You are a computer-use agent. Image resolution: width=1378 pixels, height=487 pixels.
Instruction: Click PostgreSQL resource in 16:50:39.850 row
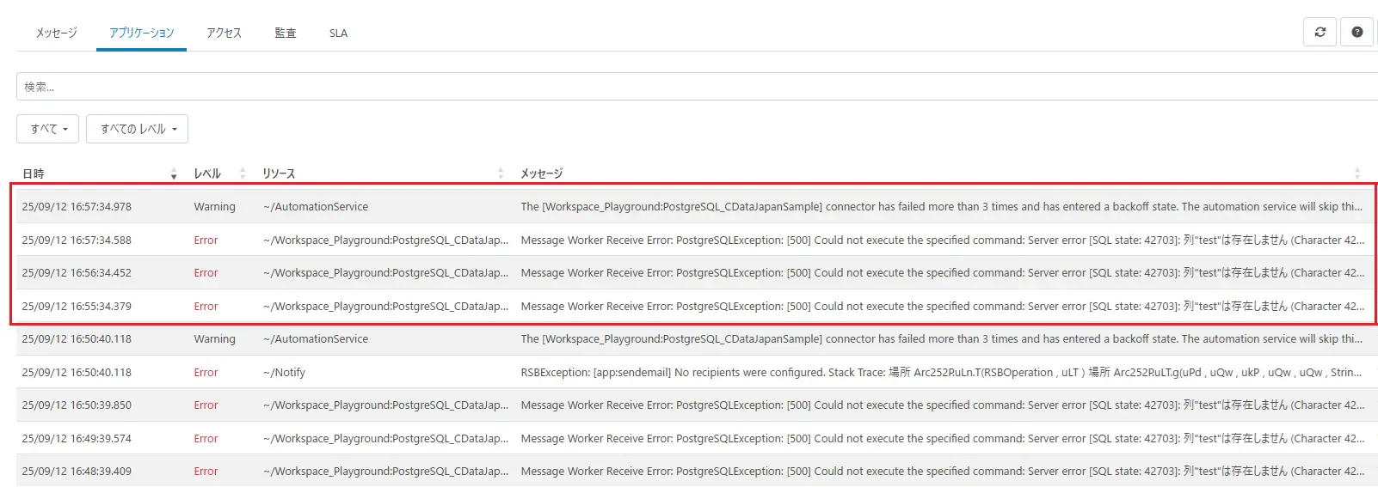(x=385, y=405)
